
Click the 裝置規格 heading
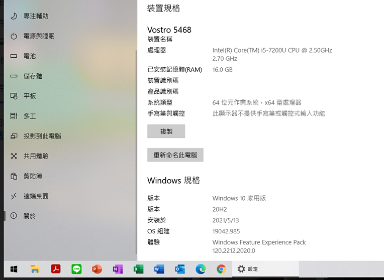pos(163,8)
